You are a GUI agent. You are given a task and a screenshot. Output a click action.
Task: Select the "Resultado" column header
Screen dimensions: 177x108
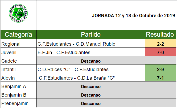click(x=160, y=34)
